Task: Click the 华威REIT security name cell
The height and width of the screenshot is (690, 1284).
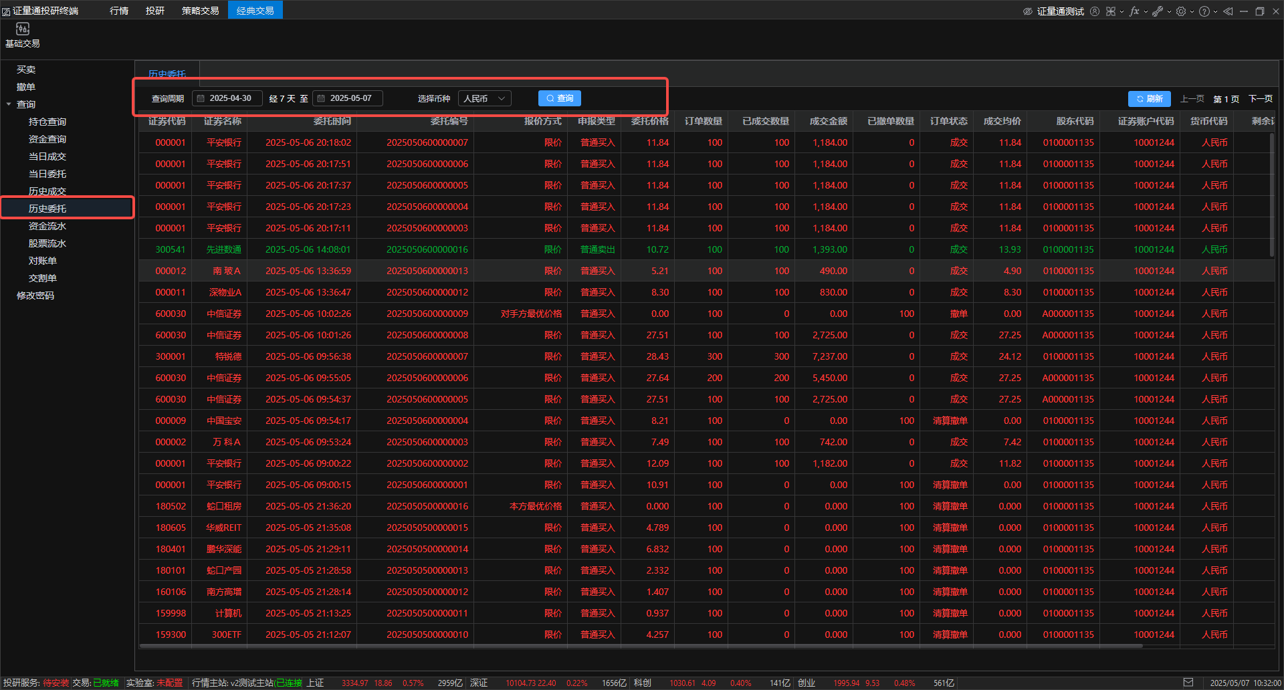Action: point(224,528)
